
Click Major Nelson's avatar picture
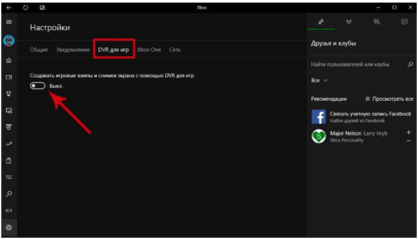pos(319,136)
